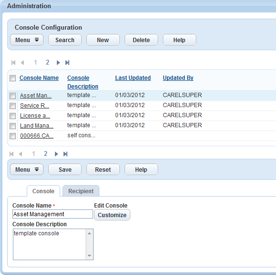Go to next page using top pagination arrow
Viewport: 276px width, 275px height.
click(x=58, y=63)
